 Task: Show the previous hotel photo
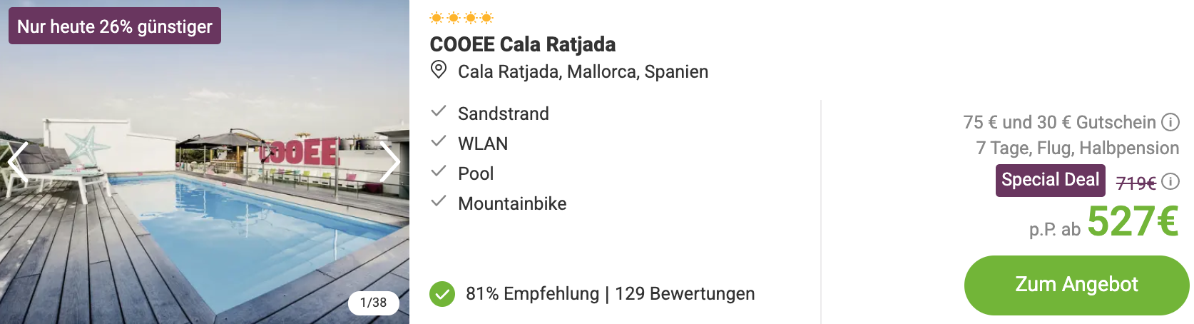pos(18,162)
